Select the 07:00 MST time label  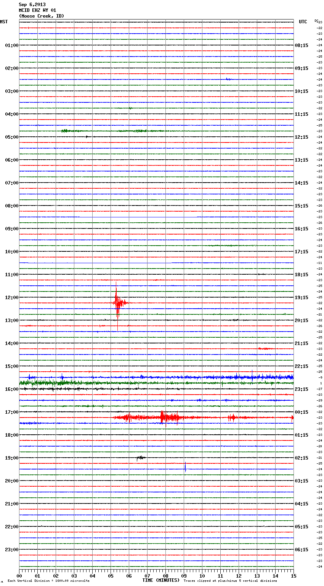pos(11,183)
